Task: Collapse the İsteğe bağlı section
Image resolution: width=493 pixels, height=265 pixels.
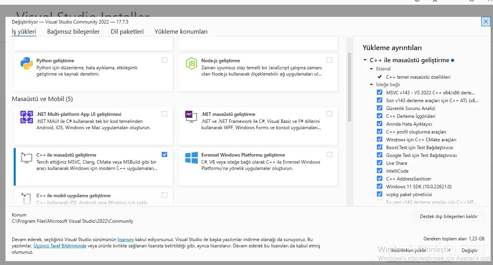Action: coord(372,85)
